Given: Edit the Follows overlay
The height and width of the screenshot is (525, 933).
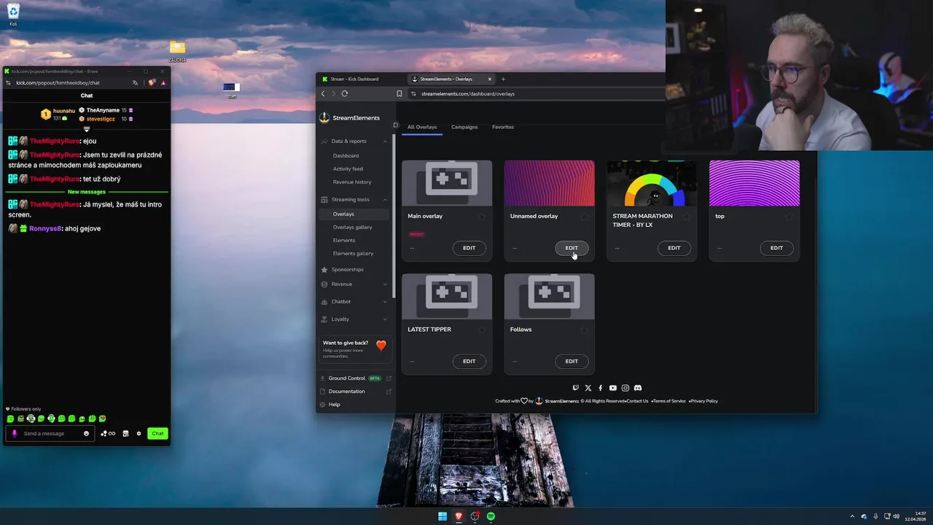Looking at the screenshot, I should pyautogui.click(x=571, y=361).
